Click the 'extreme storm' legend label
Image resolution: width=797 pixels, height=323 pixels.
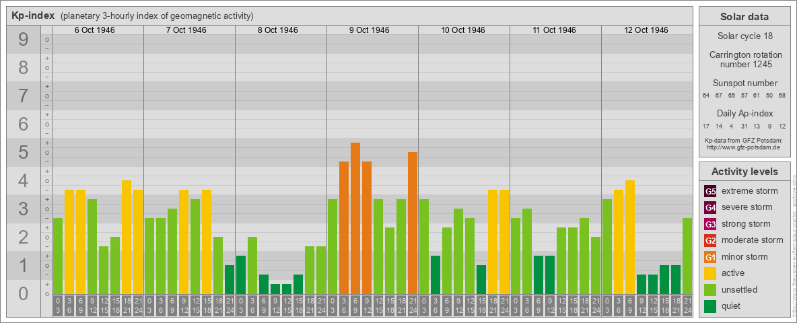pyautogui.click(x=750, y=191)
